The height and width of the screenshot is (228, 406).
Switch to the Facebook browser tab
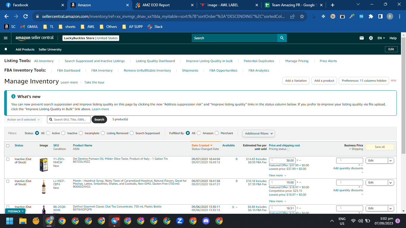[x=34, y=5]
